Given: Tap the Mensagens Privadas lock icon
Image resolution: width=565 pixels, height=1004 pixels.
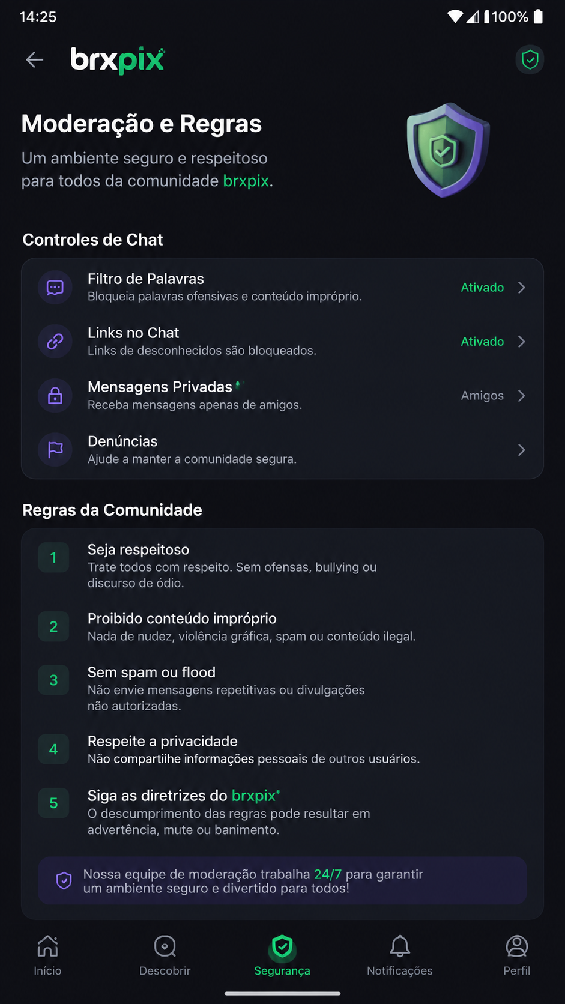Looking at the screenshot, I should [55, 396].
